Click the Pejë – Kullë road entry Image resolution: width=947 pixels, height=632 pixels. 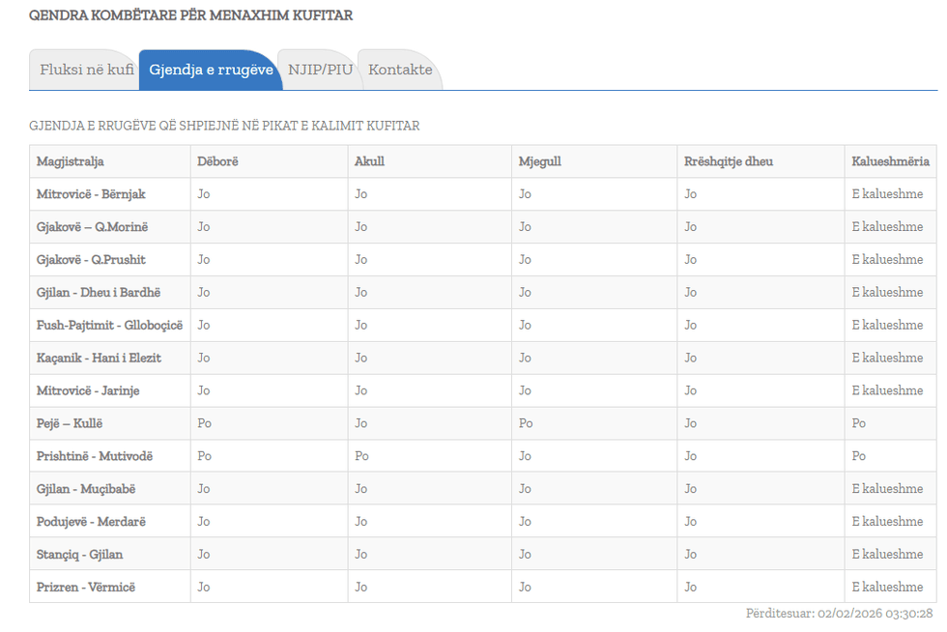(x=70, y=423)
